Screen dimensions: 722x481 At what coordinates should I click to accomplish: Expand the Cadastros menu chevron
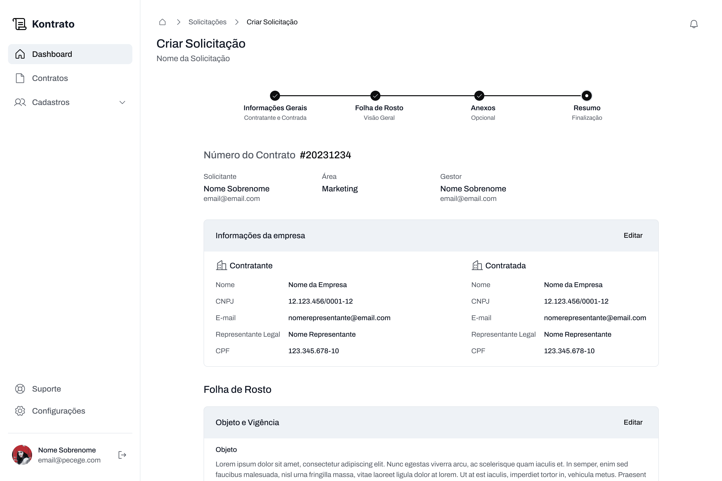point(122,102)
